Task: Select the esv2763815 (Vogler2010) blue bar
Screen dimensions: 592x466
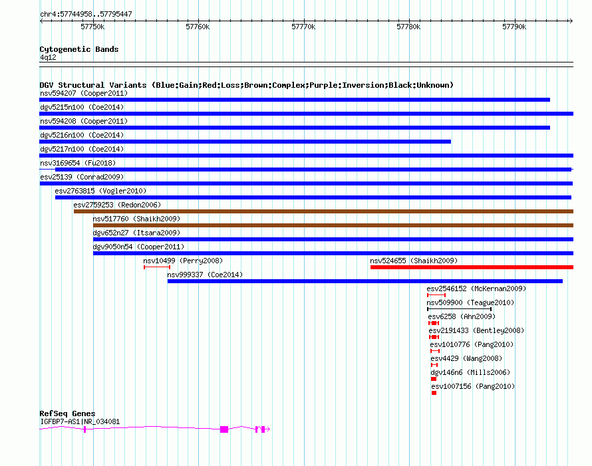Action: 313,197
